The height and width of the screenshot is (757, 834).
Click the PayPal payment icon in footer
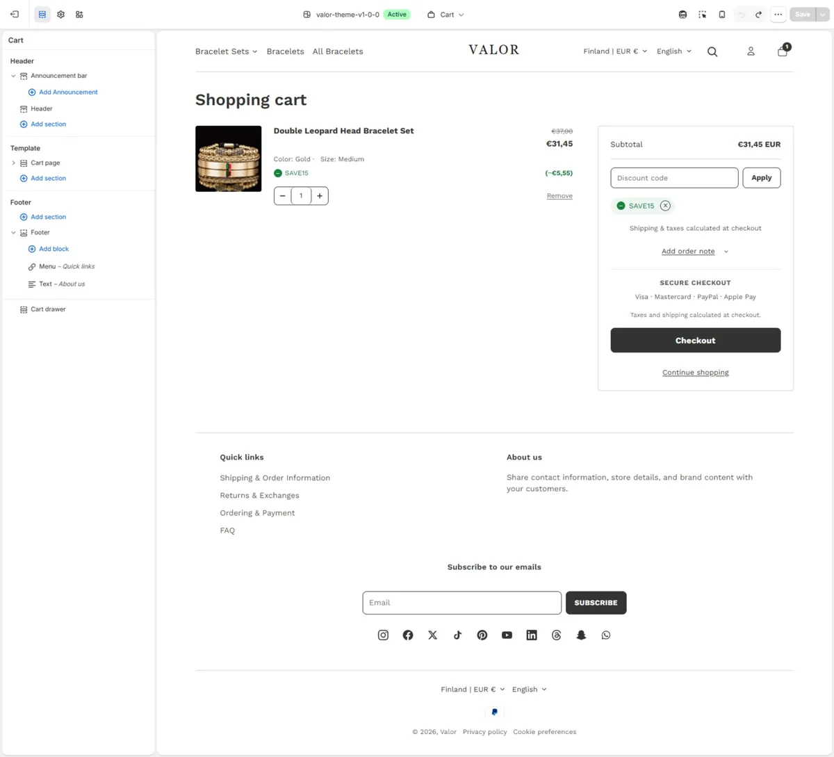coord(494,712)
